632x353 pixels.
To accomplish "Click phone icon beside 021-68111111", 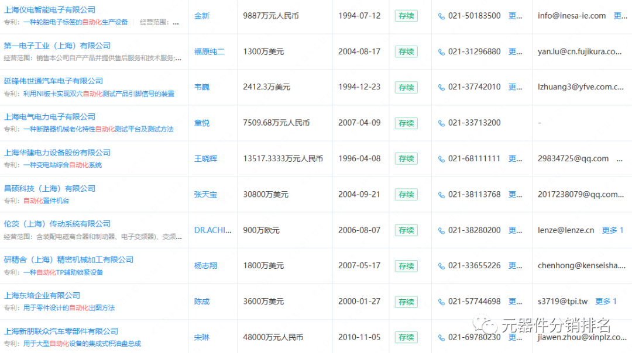I will (441, 159).
